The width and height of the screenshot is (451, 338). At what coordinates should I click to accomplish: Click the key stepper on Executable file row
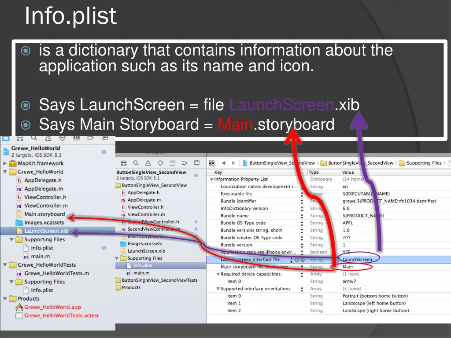[x=302, y=194]
